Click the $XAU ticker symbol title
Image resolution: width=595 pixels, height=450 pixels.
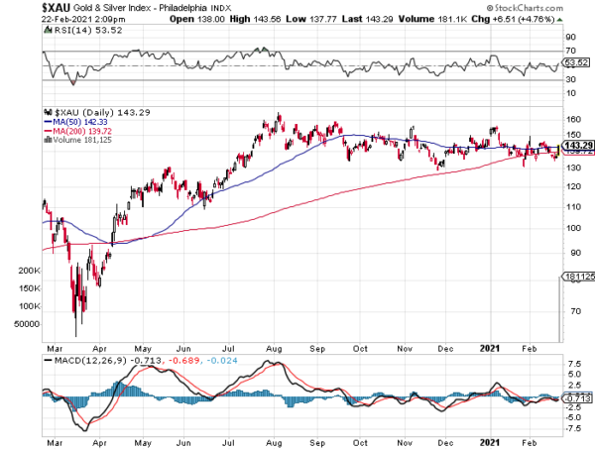coord(21,7)
